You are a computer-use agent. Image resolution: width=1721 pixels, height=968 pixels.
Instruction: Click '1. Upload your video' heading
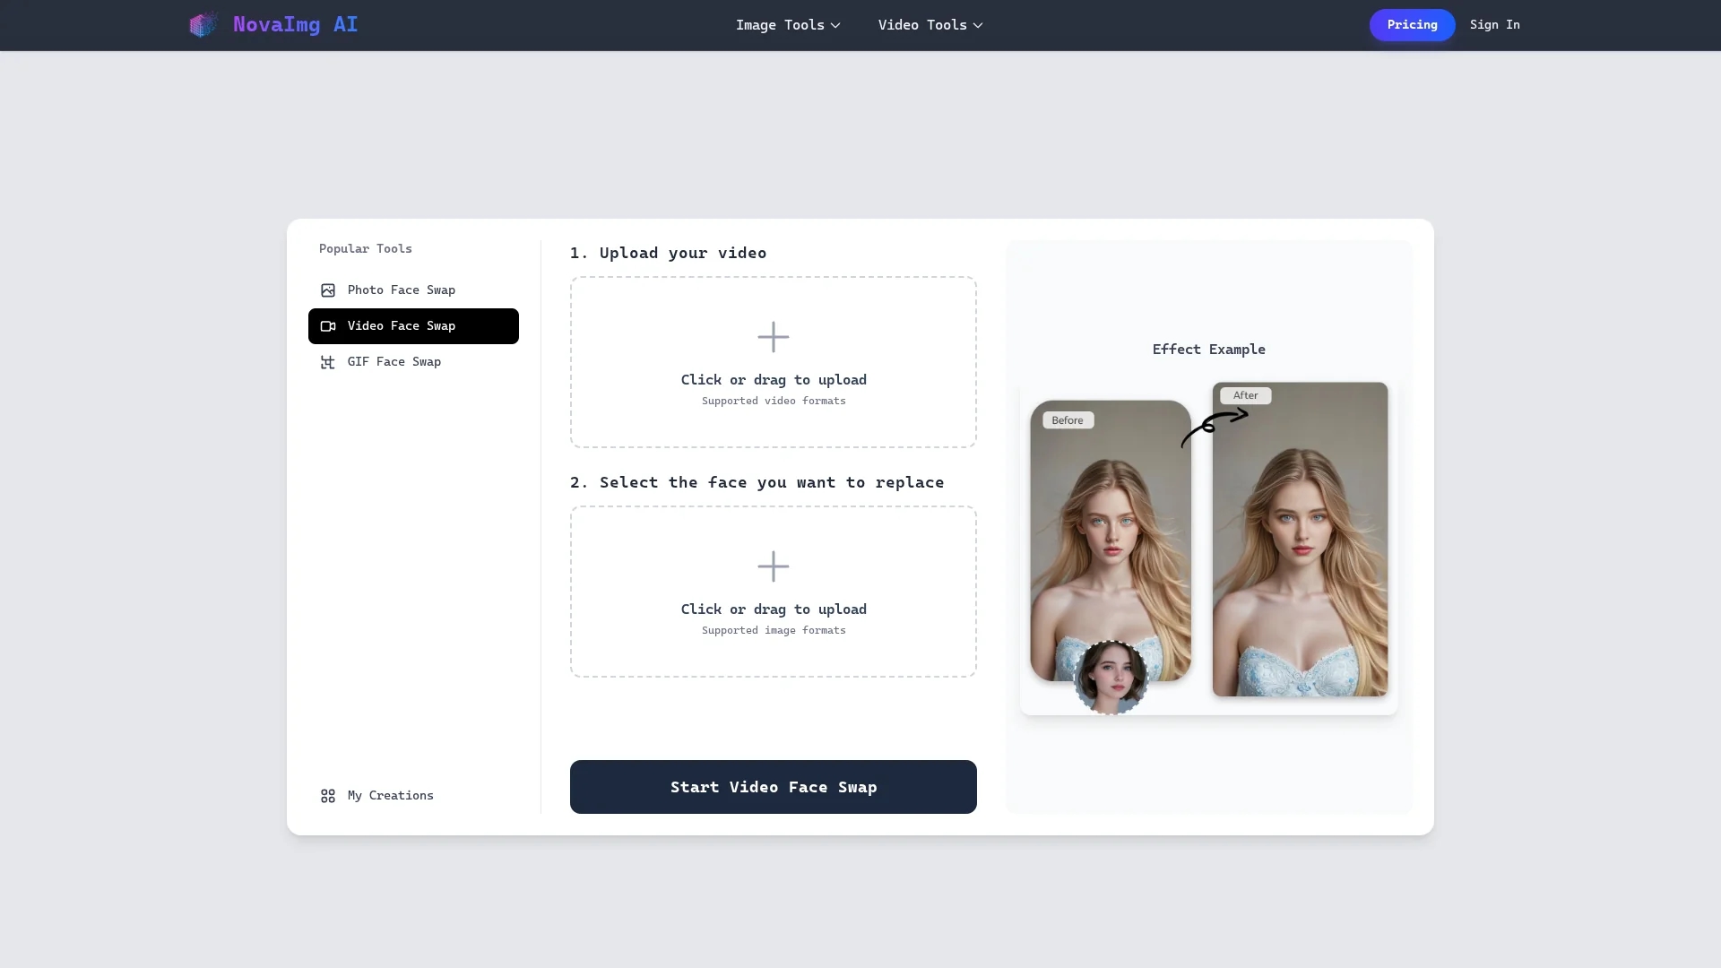click(x=668, y=253)
